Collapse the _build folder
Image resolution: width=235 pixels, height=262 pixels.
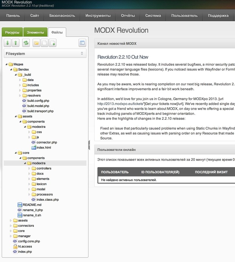coord(16,75)
